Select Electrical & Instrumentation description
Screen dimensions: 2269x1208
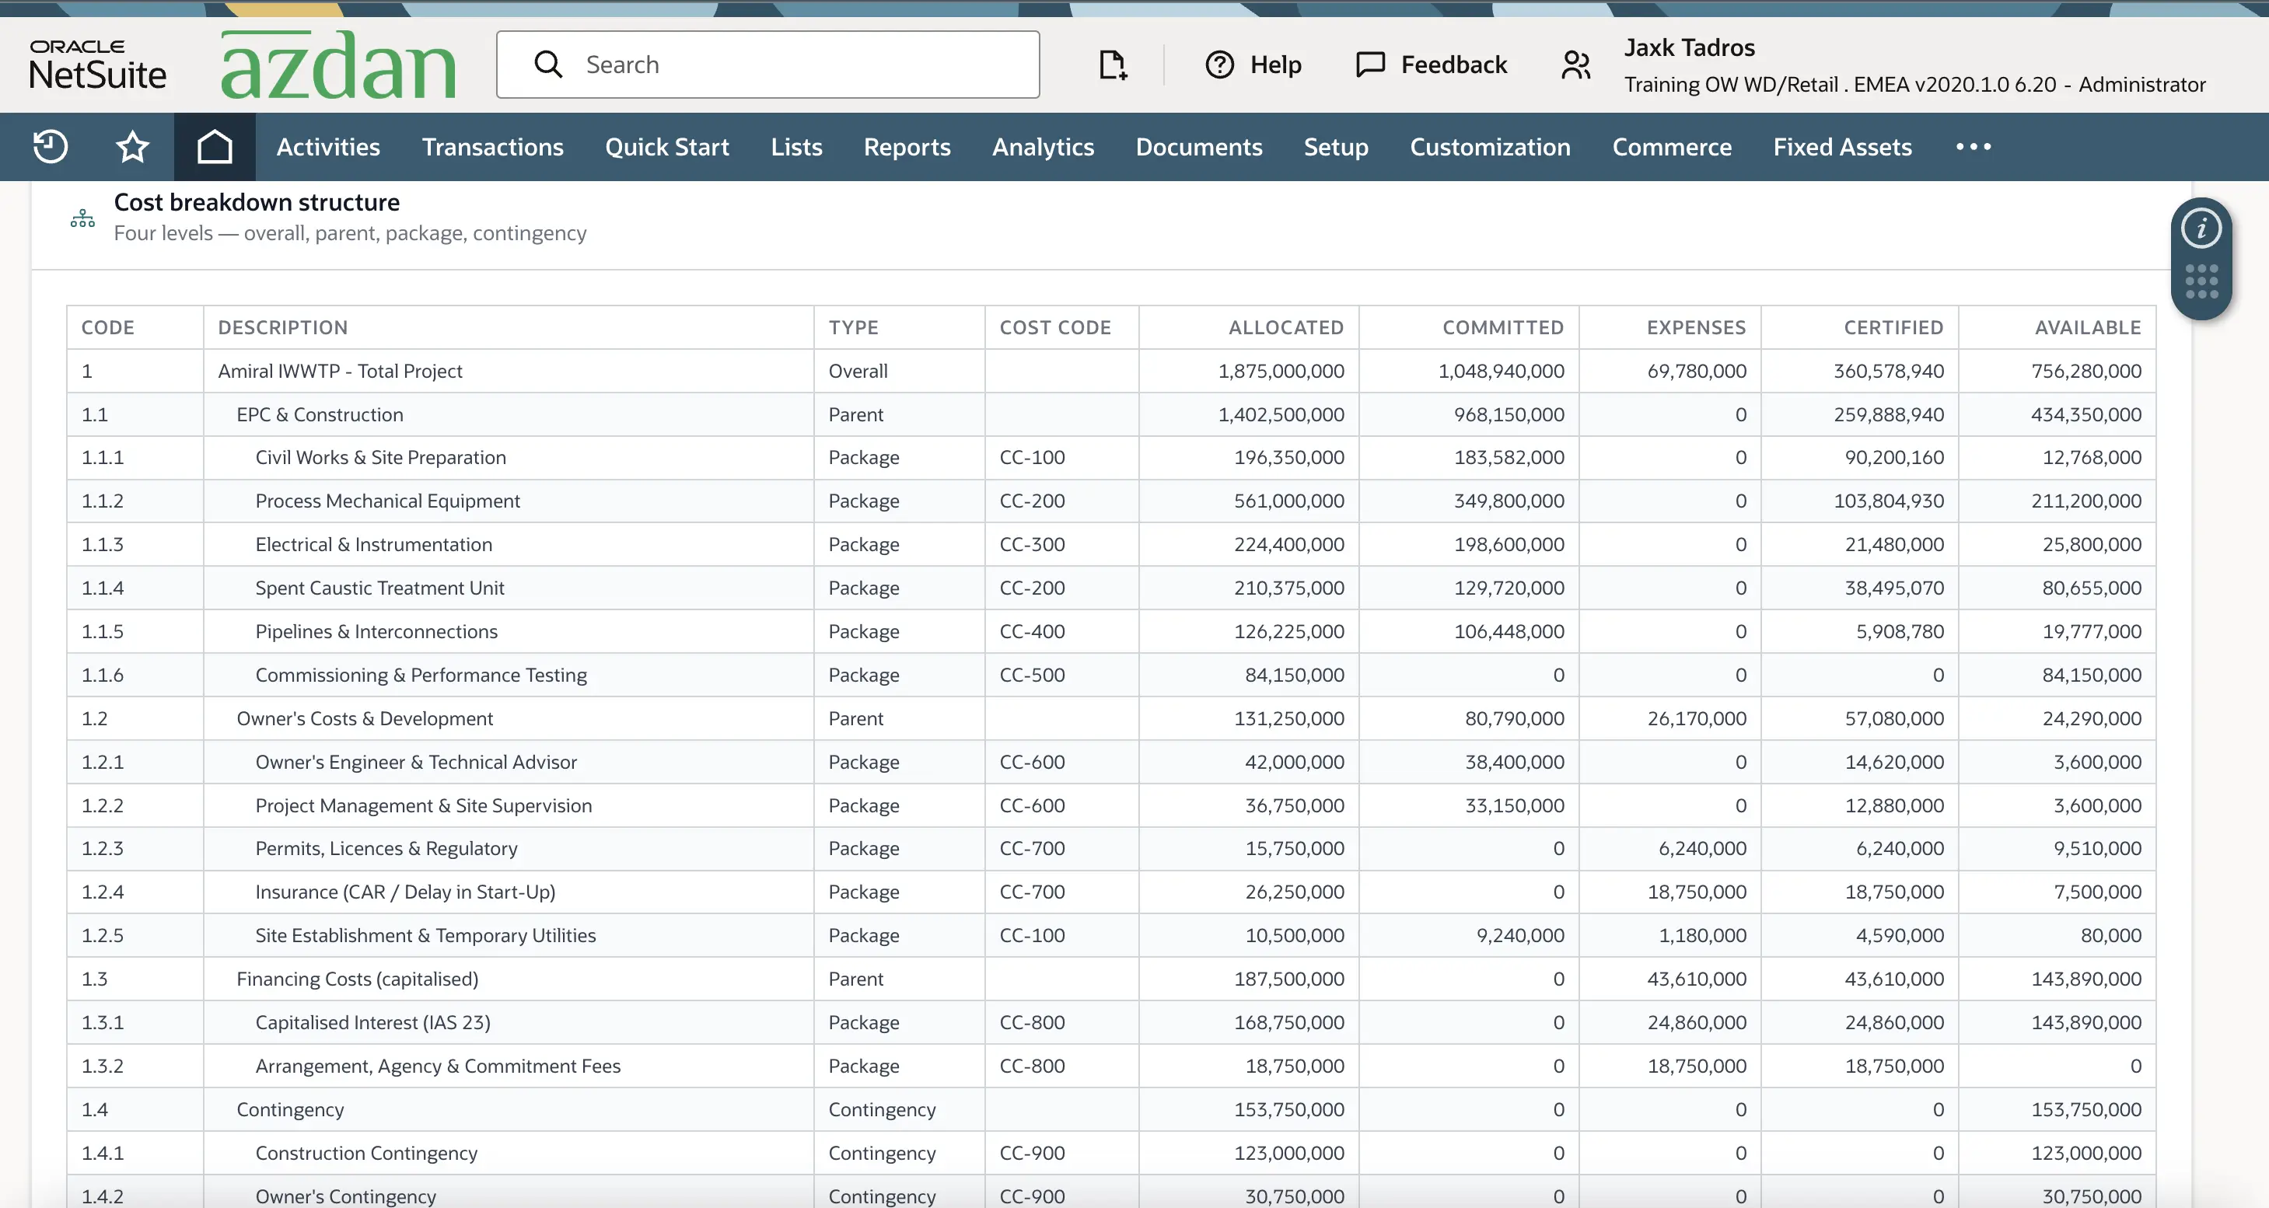[373, 545]
